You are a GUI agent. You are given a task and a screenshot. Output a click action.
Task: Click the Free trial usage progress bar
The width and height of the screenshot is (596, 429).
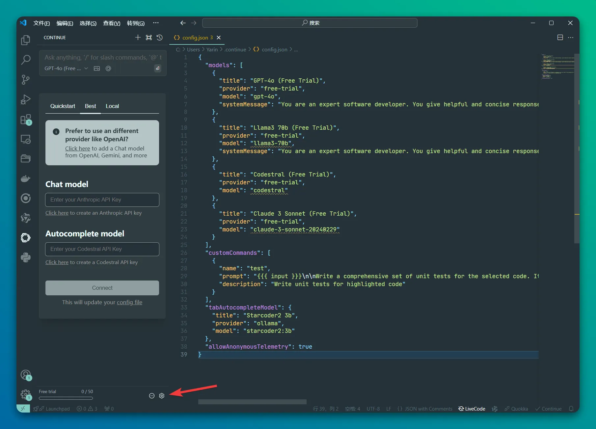point(66,398)
